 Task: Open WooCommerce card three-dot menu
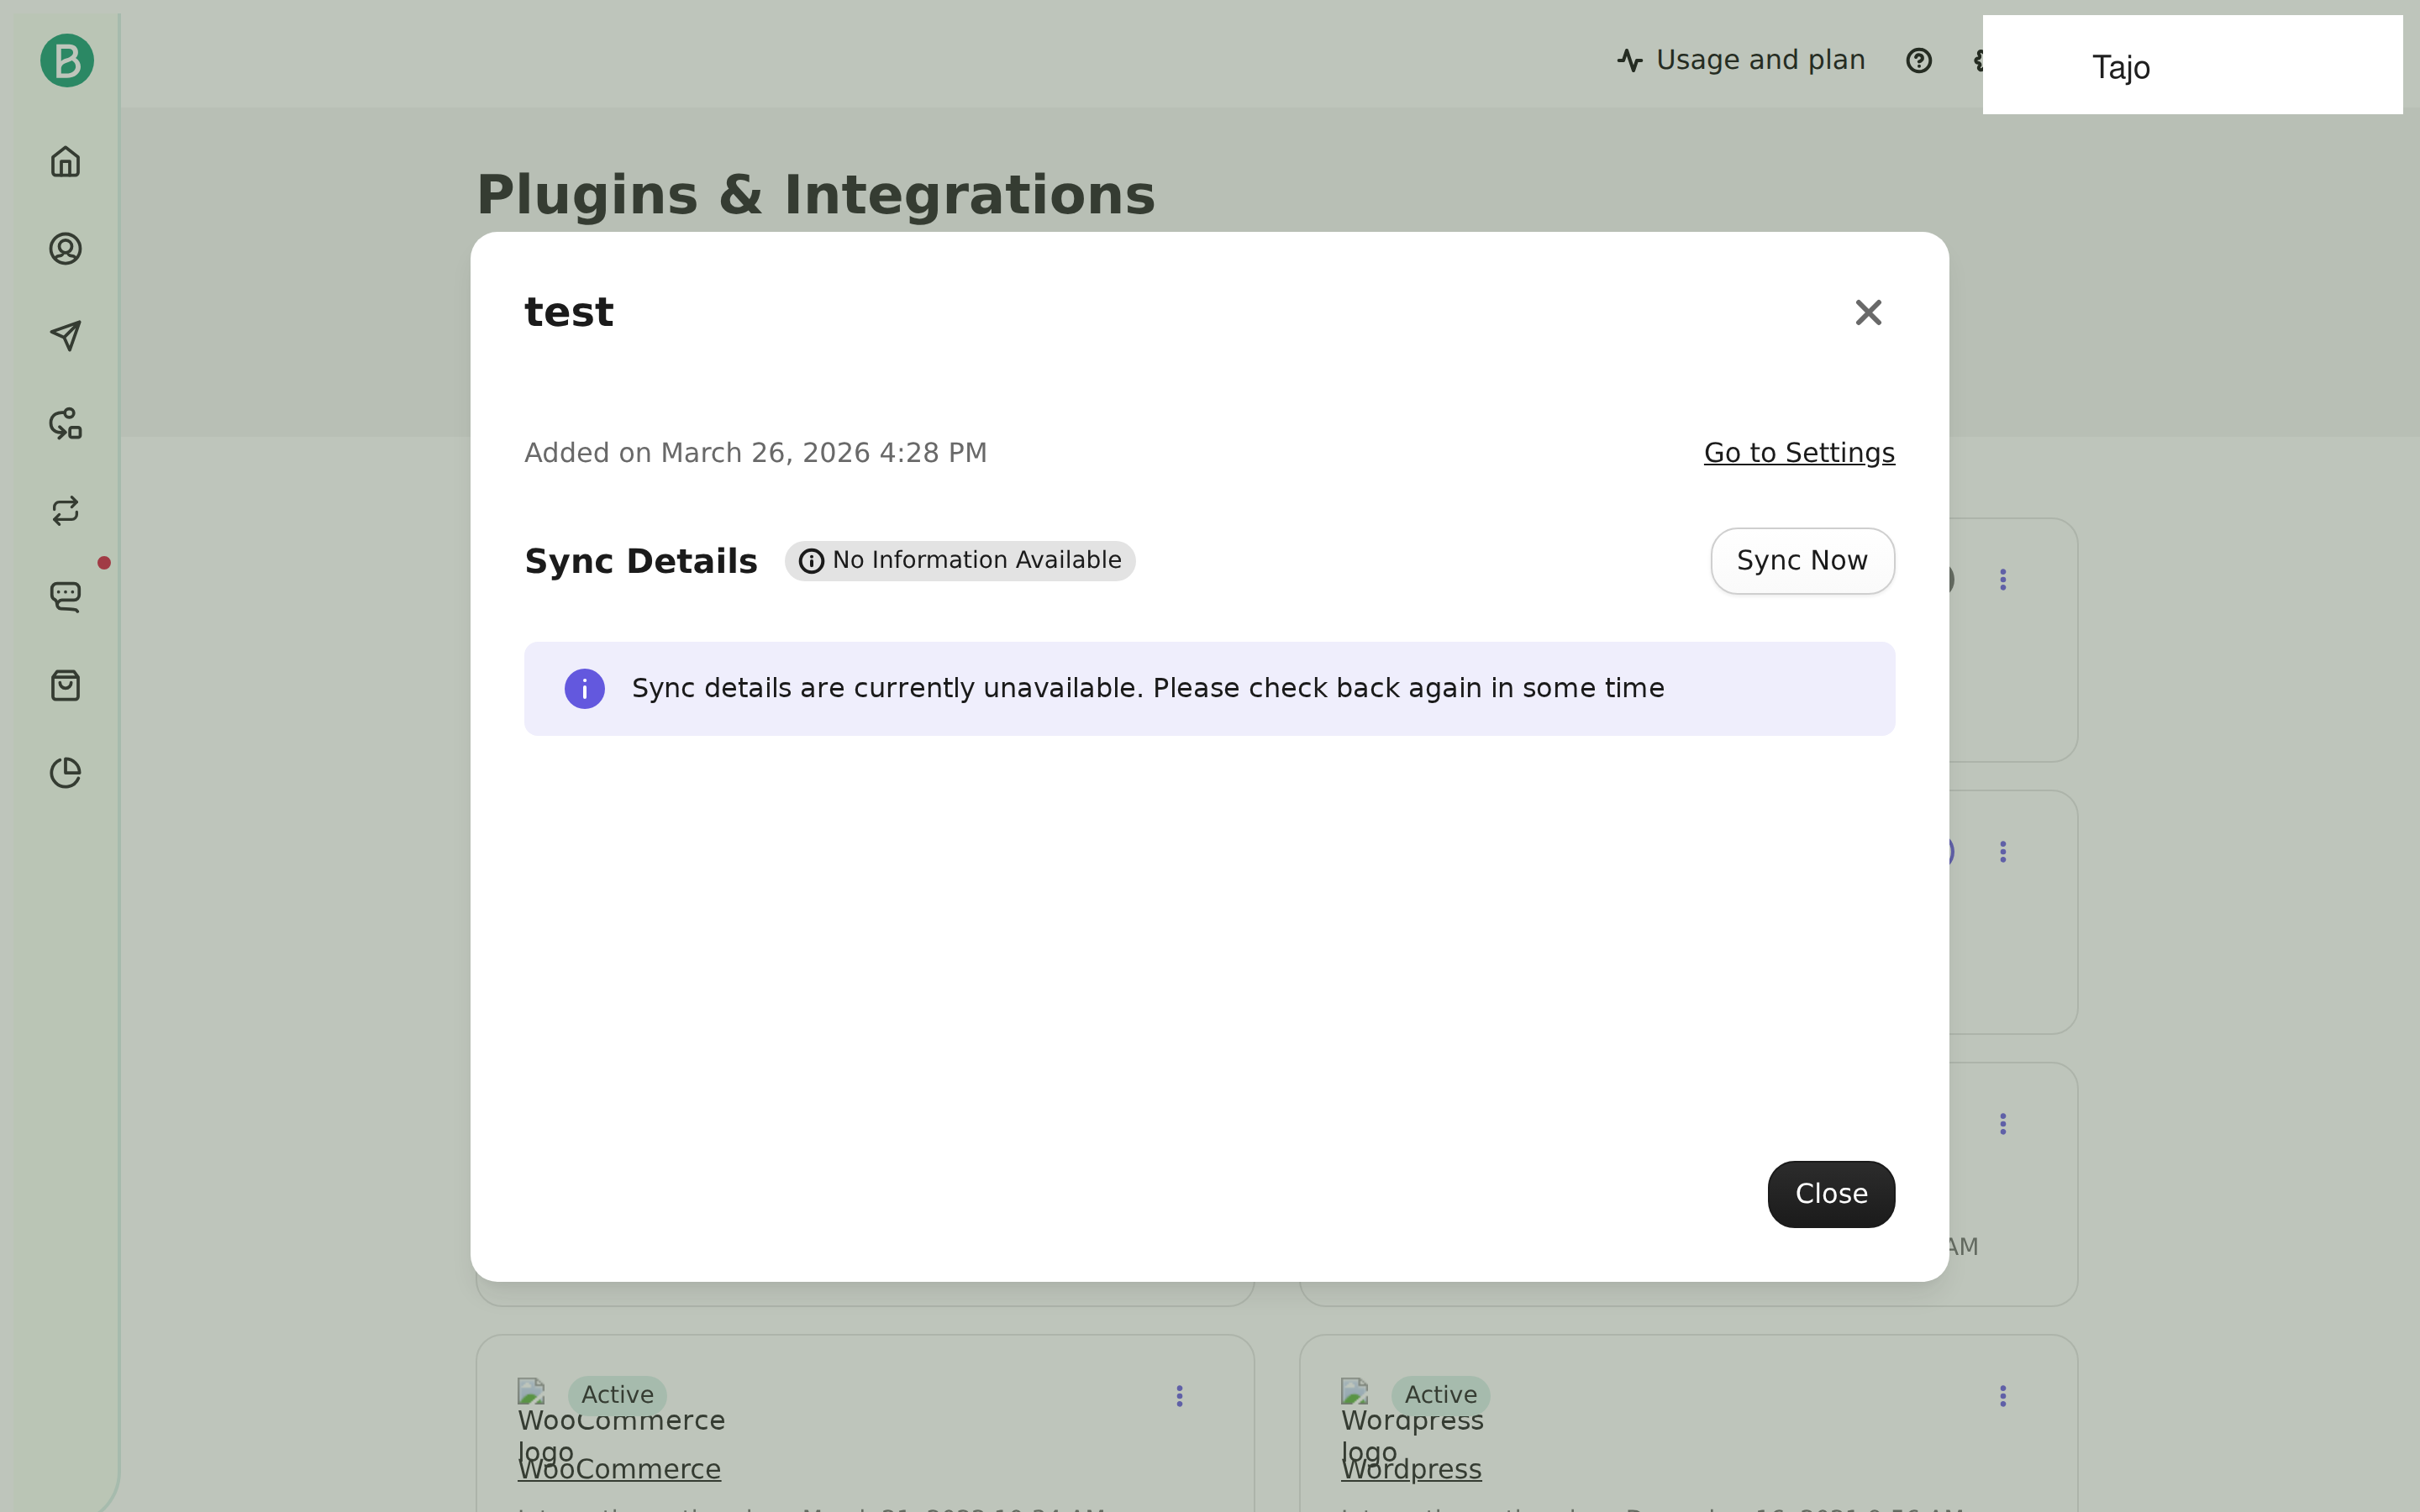point(1179,1396)
